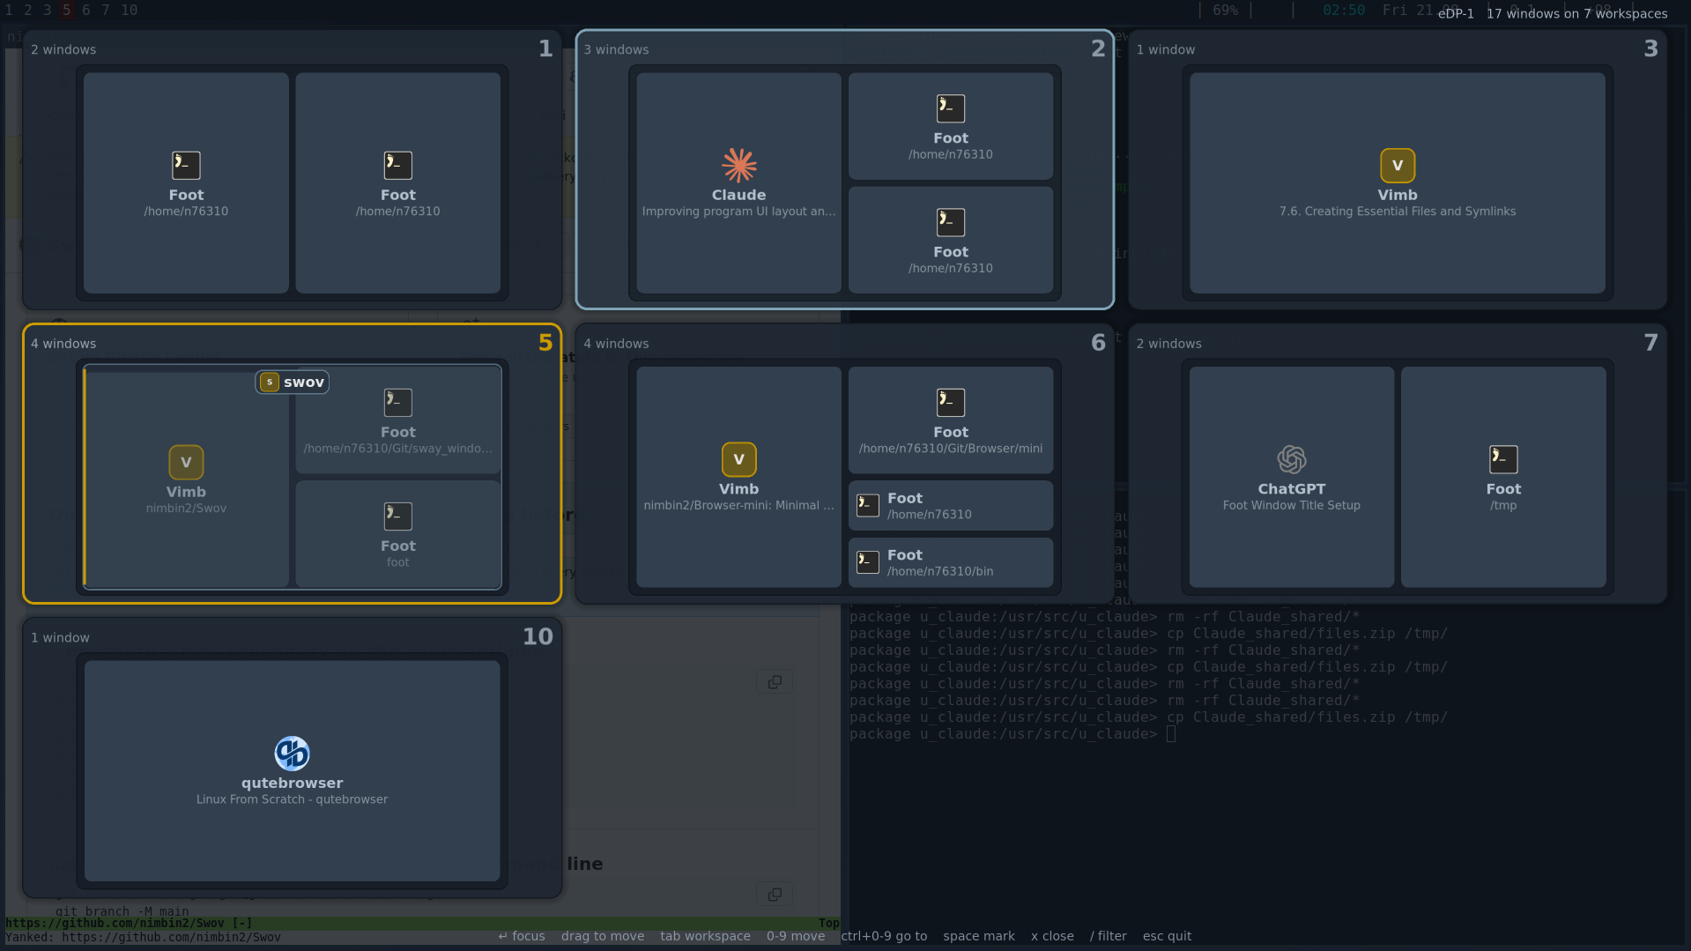Click the Vimb icon in workspace 5
Viewport: 1691px width, 951px height.
[186, 462]
